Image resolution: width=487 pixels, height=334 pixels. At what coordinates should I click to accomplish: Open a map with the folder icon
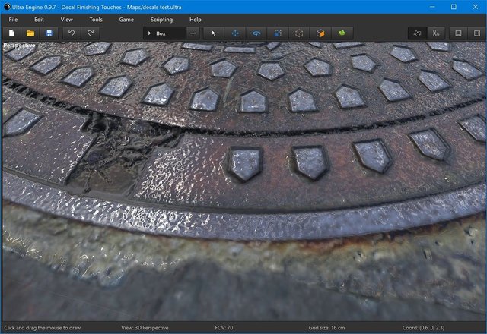coord(30,33)
